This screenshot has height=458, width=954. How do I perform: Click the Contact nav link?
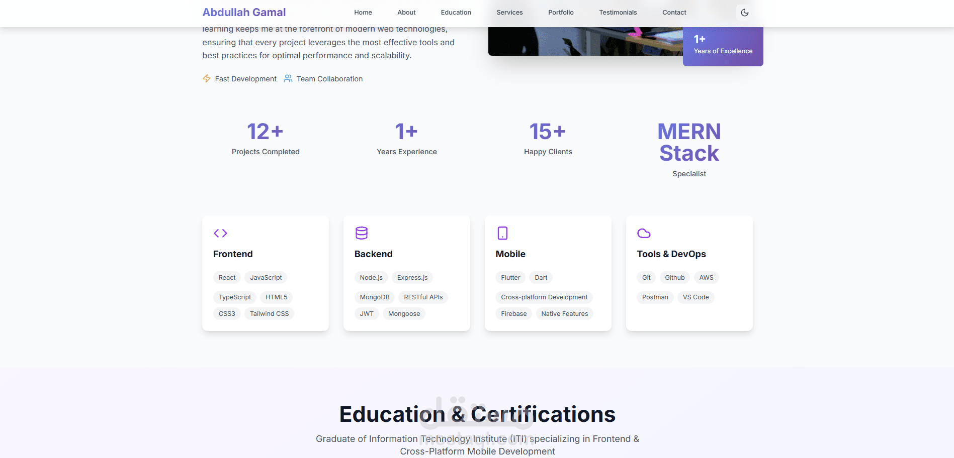point(674,13)
